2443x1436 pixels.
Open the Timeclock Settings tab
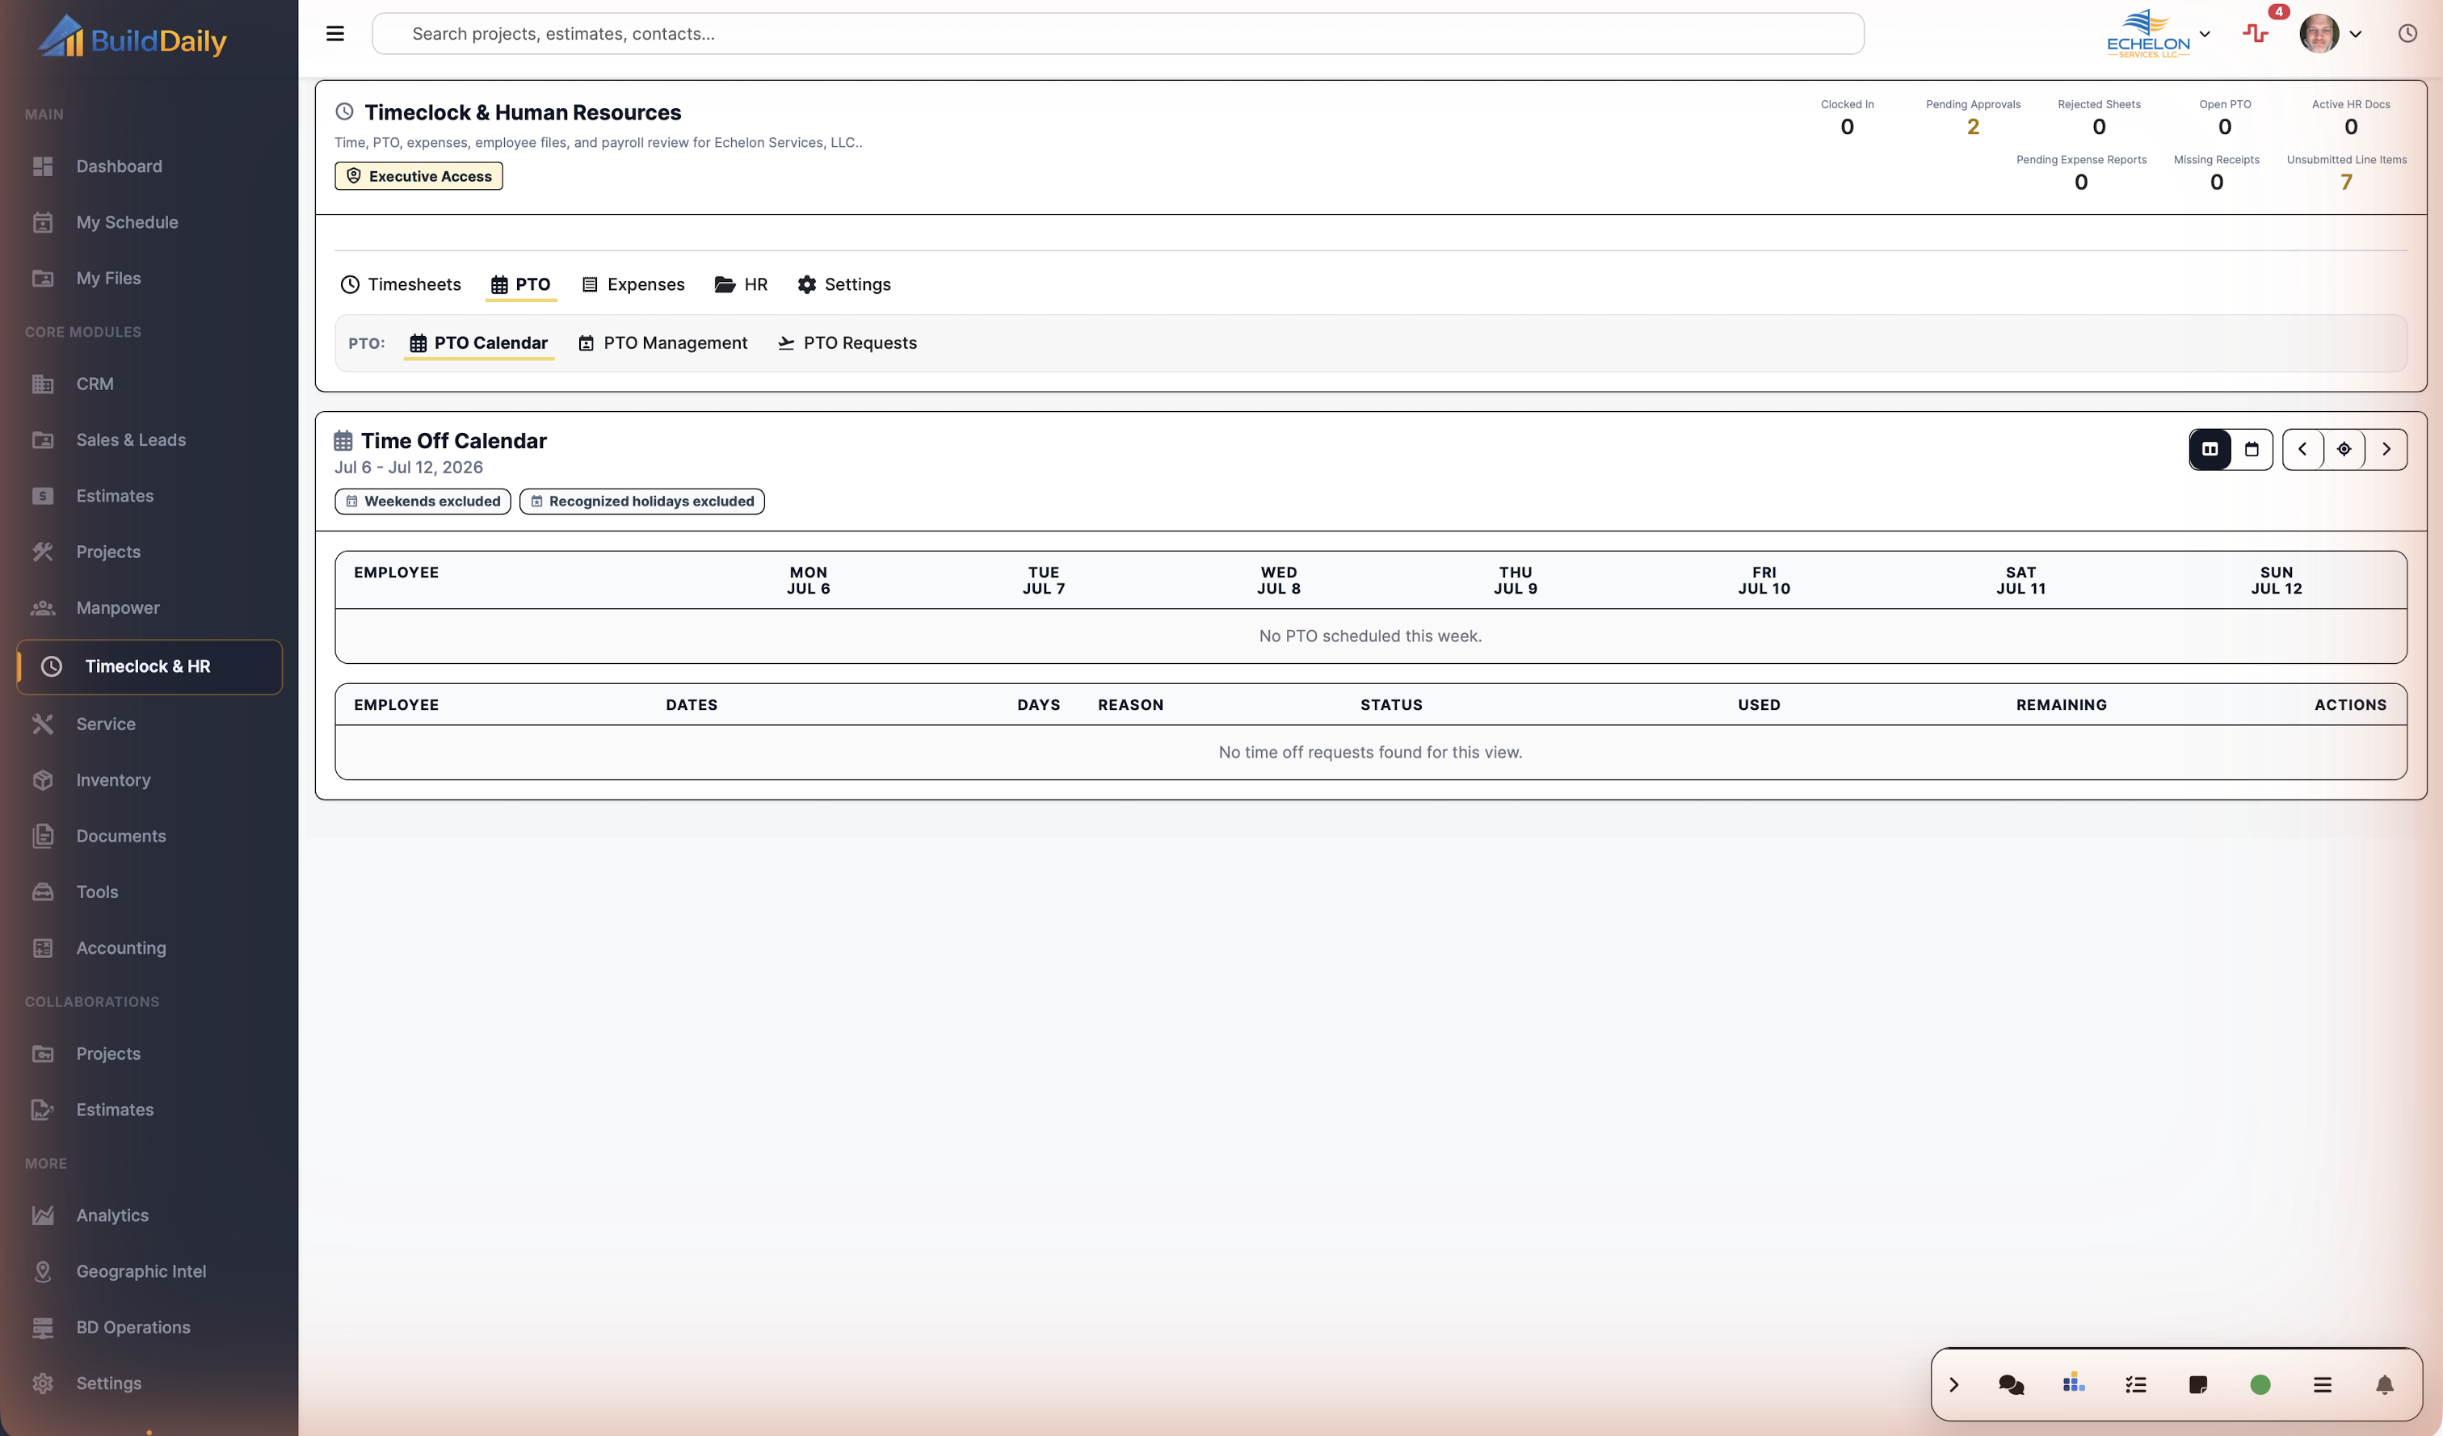click(844, 284)
